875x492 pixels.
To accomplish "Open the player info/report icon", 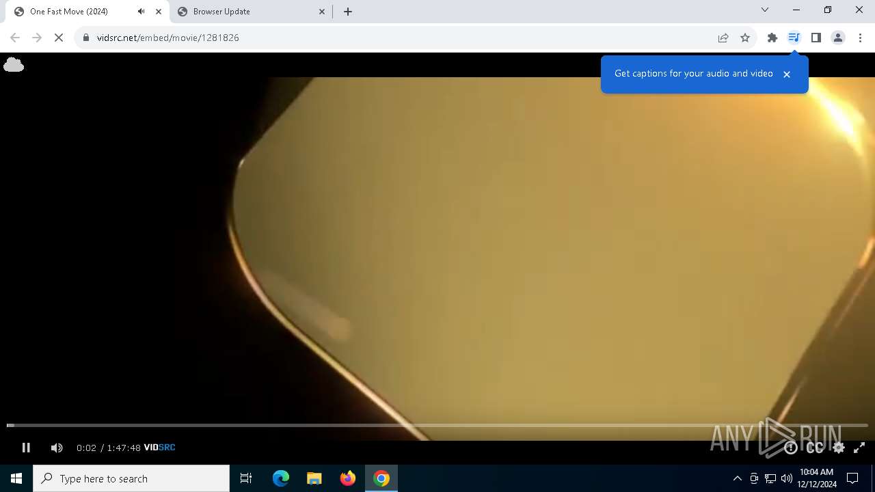I will pos(790,448).
